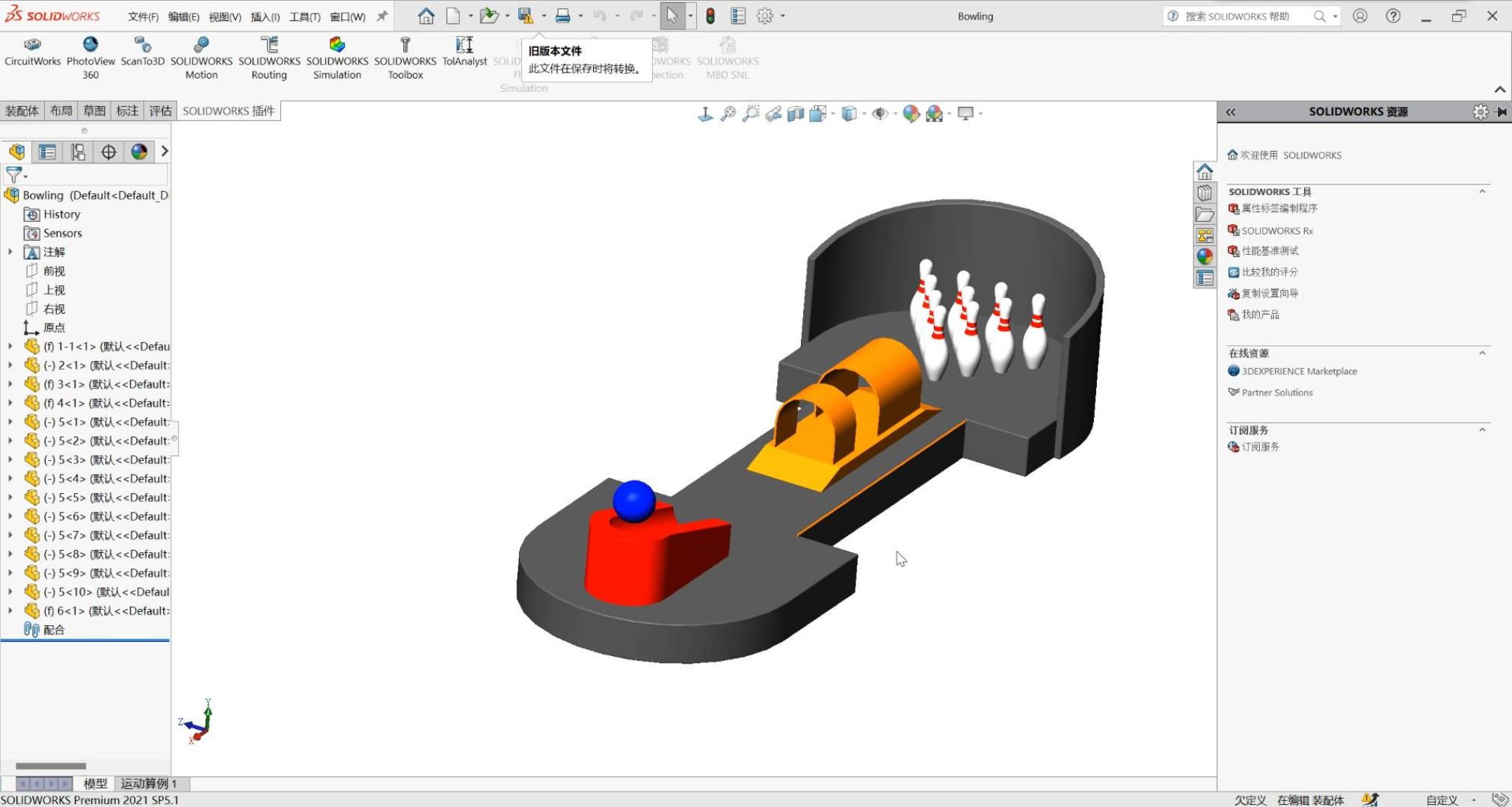This screenshot has height=807, width=1512.
Task: Collapse the SOLIDWORKS 工具 section
Action: [1482, 191]
